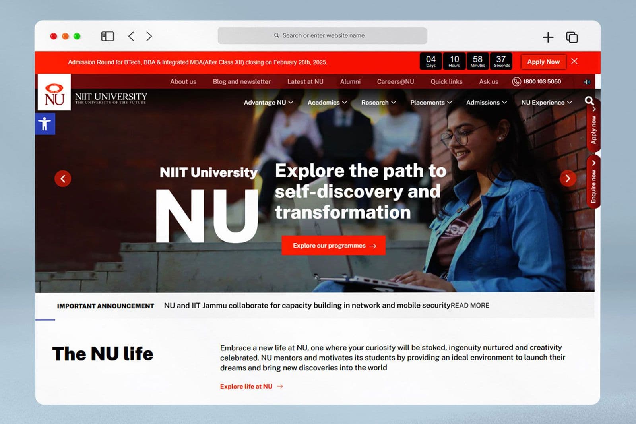Click the phone icon beside 1800 103 5050
Screen dimensions: 636x424
pyautogui.click(x=516, y=81)
